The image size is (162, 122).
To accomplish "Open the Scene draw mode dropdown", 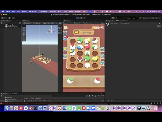I will click(x=45, y=23).
